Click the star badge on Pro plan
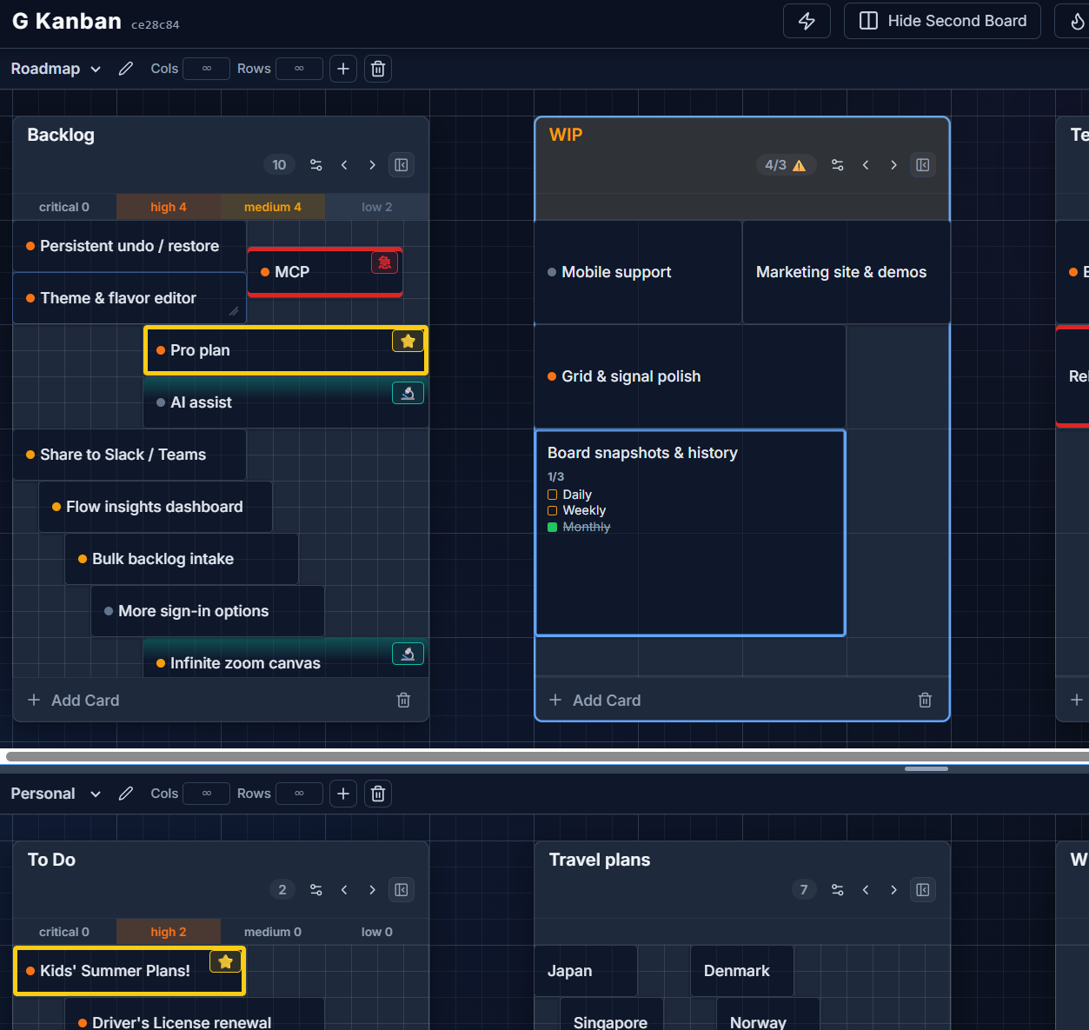The image size is (1089, 1030). pyautogui.click(x=408, y=342)
